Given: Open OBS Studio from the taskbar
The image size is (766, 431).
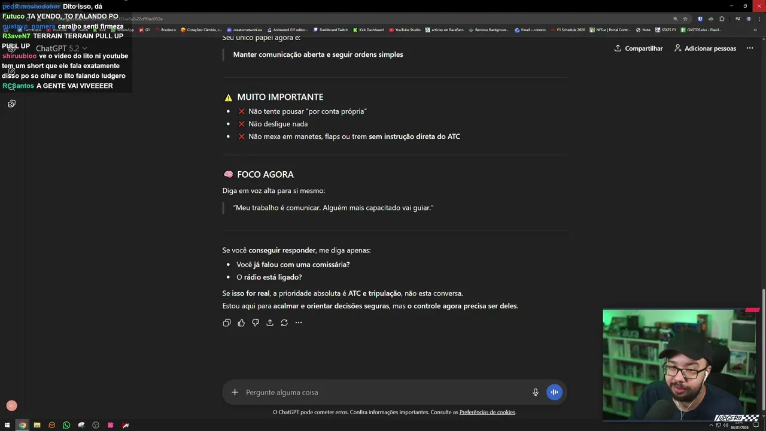Looking at the screenshot, I should click(x=96, y=425).
